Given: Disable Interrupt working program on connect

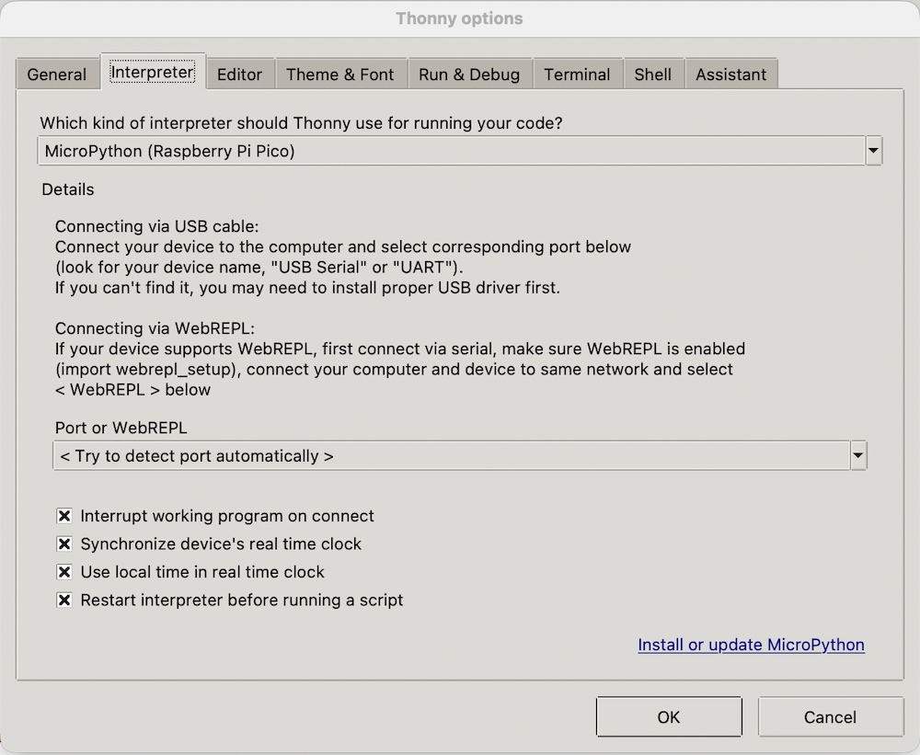Looking at the screenshot, I should point(64,516).
